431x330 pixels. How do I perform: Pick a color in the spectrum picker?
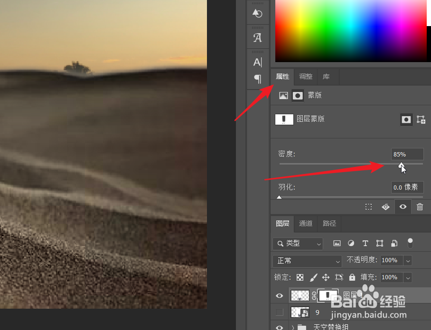[351, 31]
